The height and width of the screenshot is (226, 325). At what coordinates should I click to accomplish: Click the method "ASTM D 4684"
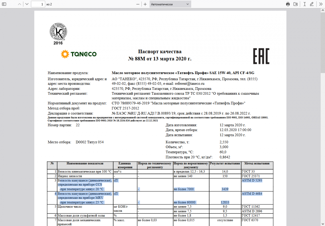pyautogui.click(x=252, y=194)
